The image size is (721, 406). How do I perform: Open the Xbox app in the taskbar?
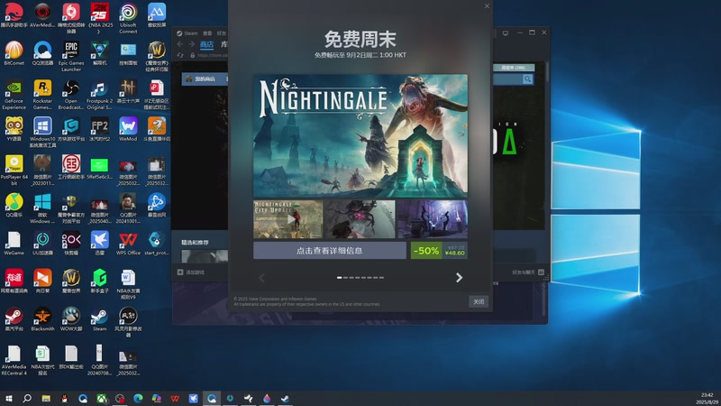[x=102, y=399]
